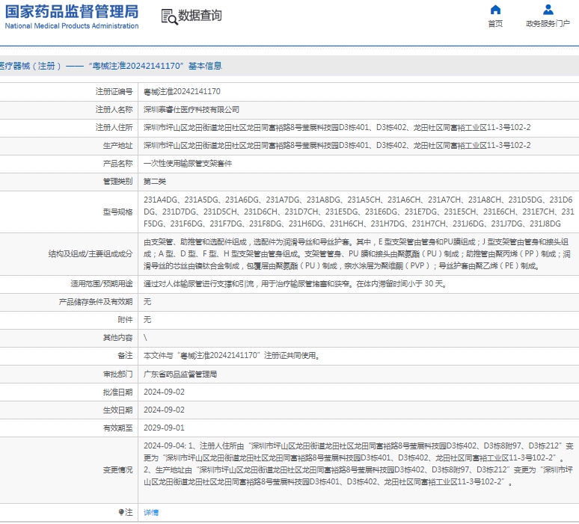Click the 管理类别 row label
Viewport: 579px width, 524px height.
[x=117, y=181]
